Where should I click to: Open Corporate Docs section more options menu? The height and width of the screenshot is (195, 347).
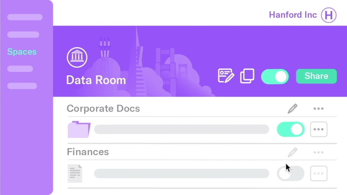pyautogui.click(x=319, y=109)
